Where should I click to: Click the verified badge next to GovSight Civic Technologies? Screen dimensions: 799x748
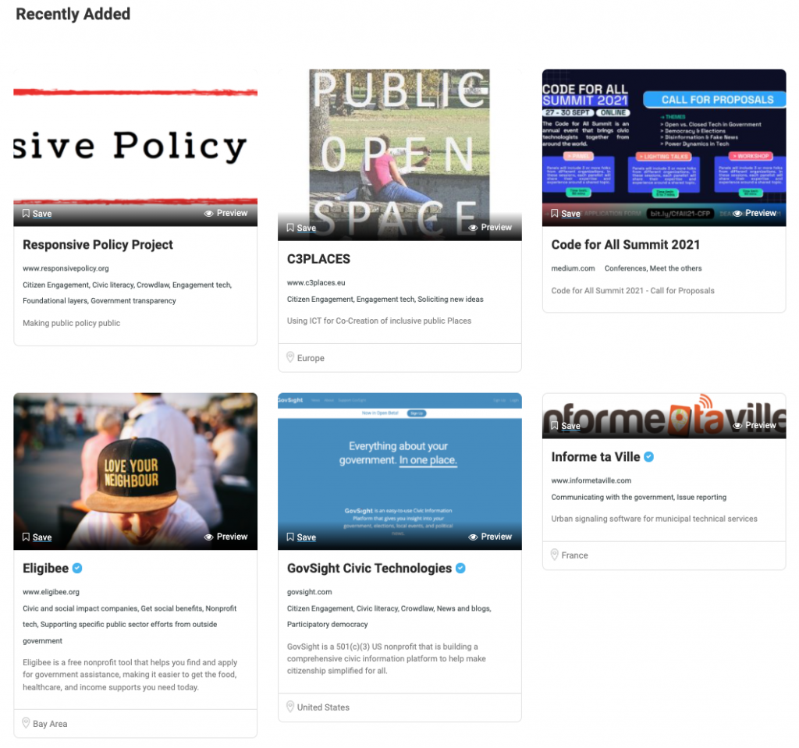(x=460, y=568)
